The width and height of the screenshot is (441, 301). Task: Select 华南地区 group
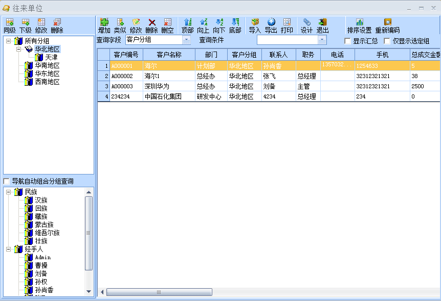tap(47, 65)
